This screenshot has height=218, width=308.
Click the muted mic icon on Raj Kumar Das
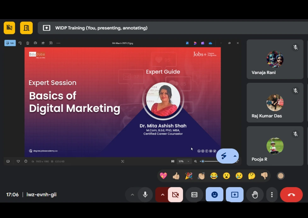[x=295, y=90]
